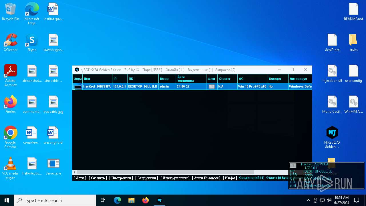This screenshot has width=366, height=206.
Task: Select the HacKed_26B799FA row name cell
Action: click(x=97, y=86)
